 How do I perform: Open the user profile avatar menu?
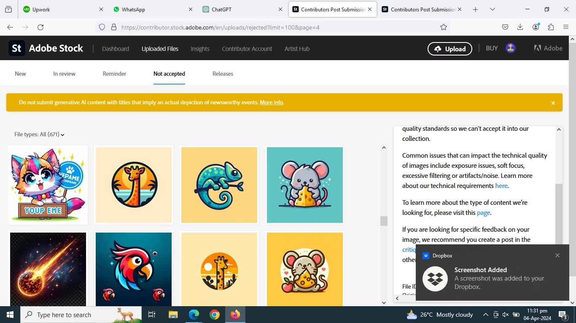pyautogui.click(x=511, y=48)
